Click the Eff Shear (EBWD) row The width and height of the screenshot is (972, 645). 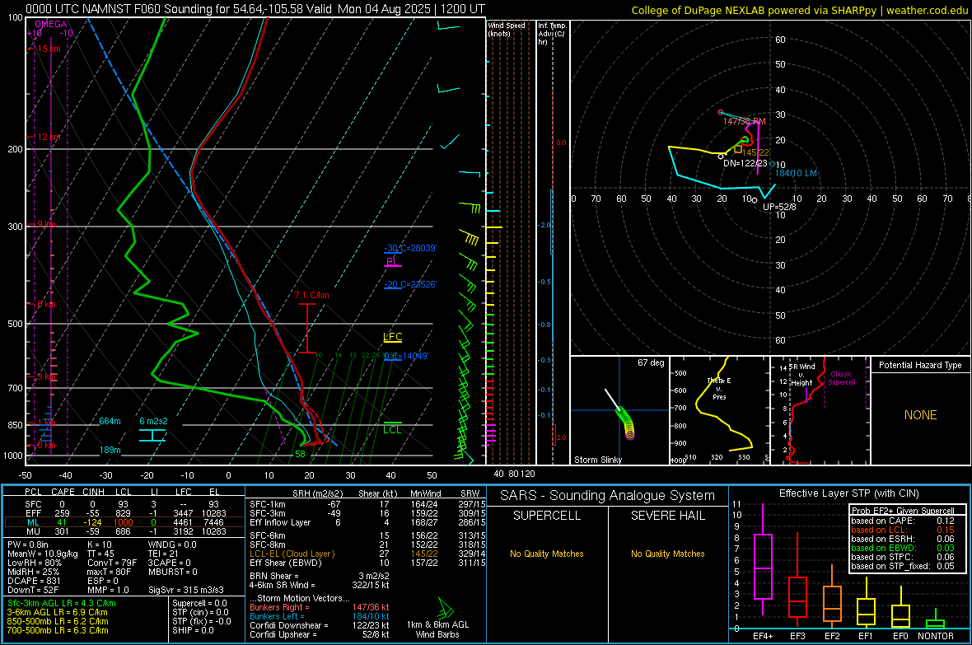pos(367,563)
